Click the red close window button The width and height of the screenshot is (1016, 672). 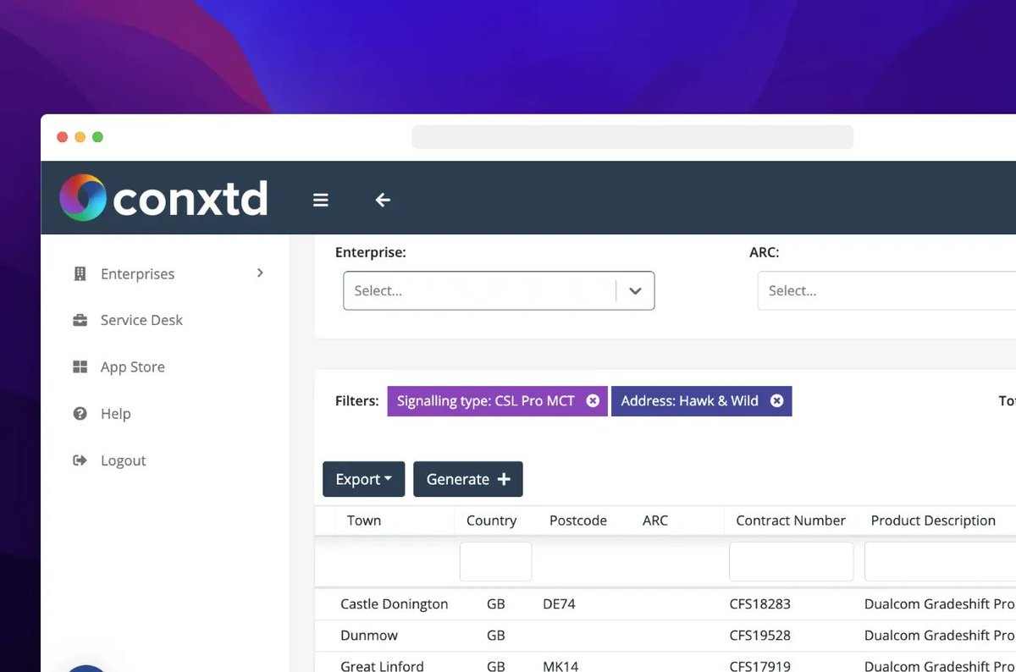(62, 137)
